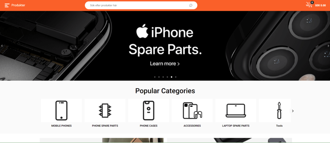Select the Phone Cases category icon
The width and height of the screenshot is (330, 143).
149,110
